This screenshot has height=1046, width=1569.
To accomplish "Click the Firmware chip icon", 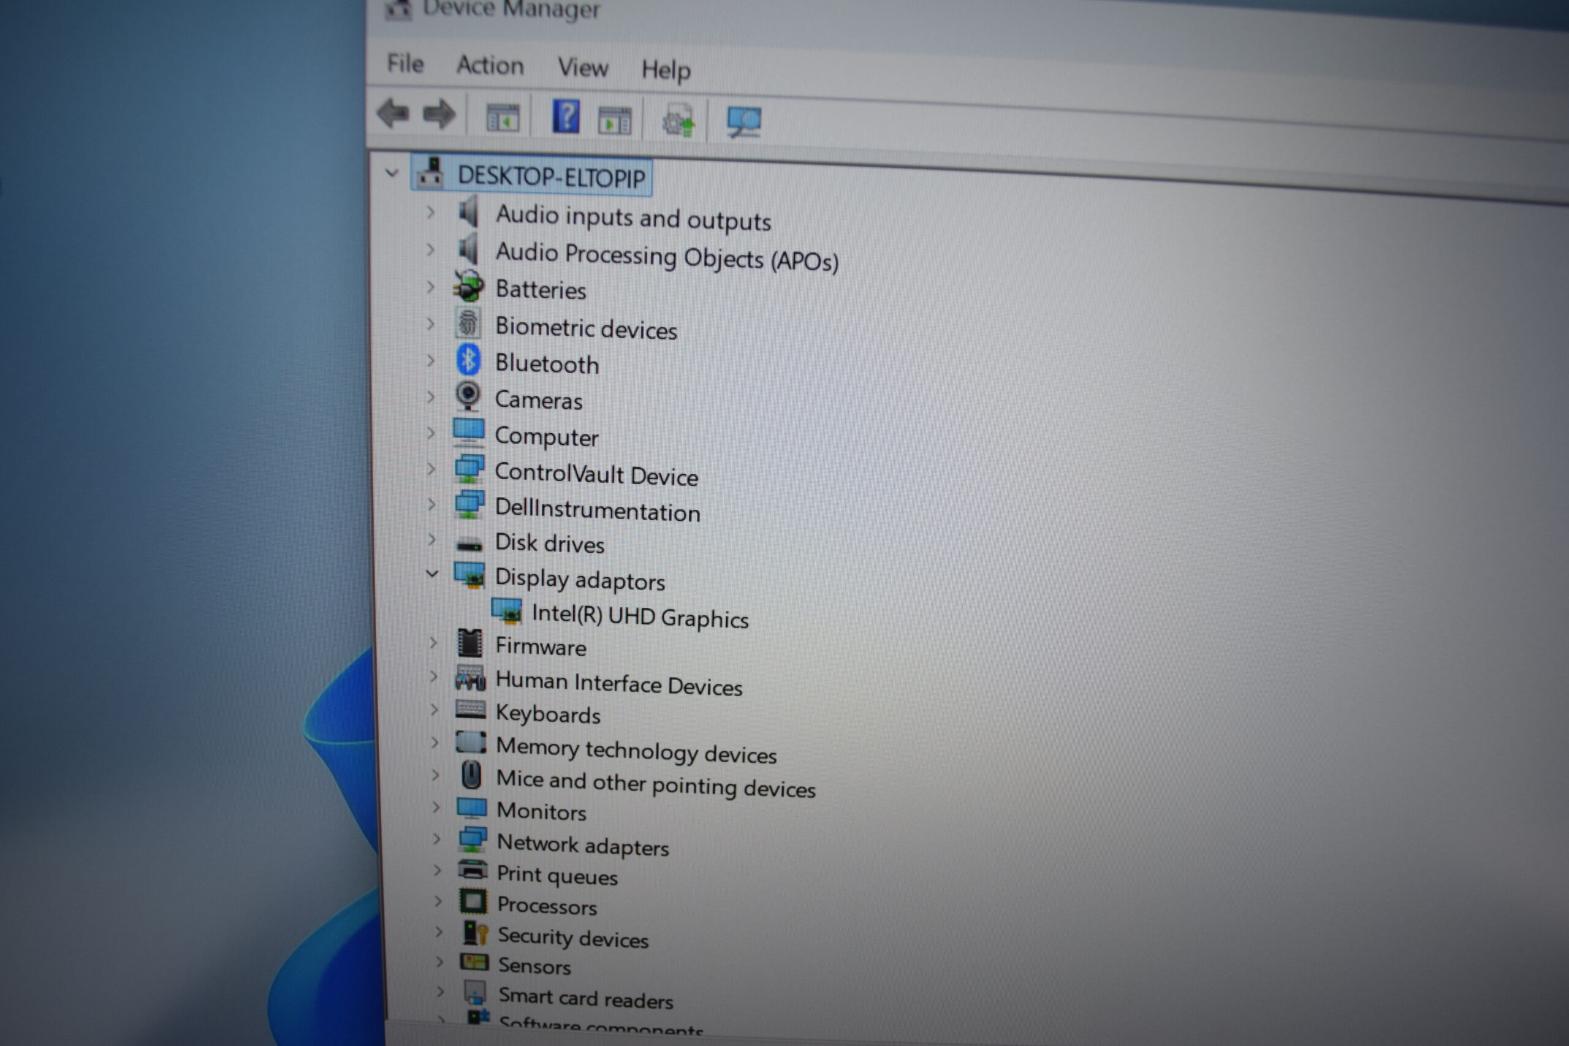I will [x=469, y=643].
